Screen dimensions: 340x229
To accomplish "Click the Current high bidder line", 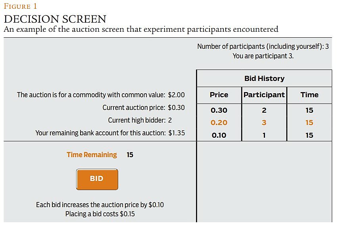I will [140, 120].
